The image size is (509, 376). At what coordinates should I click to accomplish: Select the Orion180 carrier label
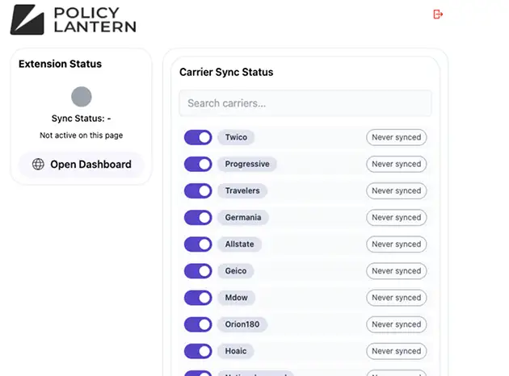pos(242,324)
